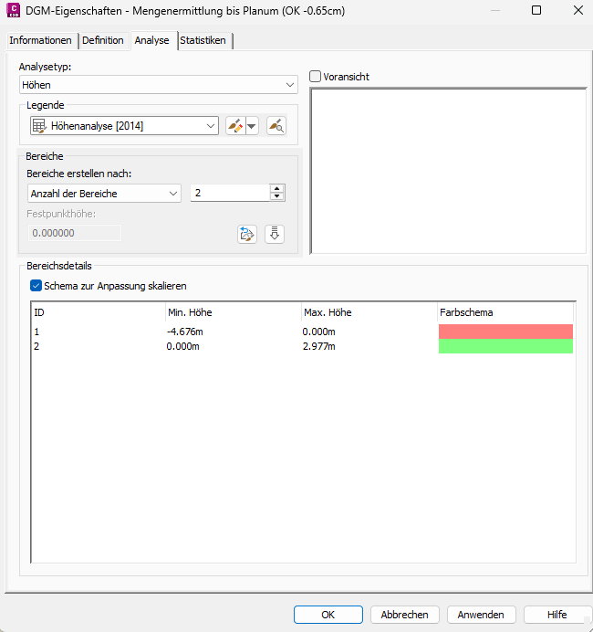Click the edit legend style brush icon

[235, 126]
